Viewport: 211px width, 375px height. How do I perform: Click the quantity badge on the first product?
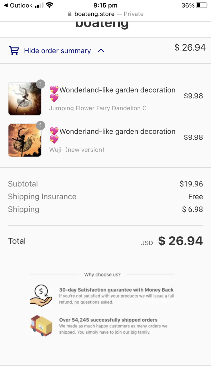click(x=40, y=84)
